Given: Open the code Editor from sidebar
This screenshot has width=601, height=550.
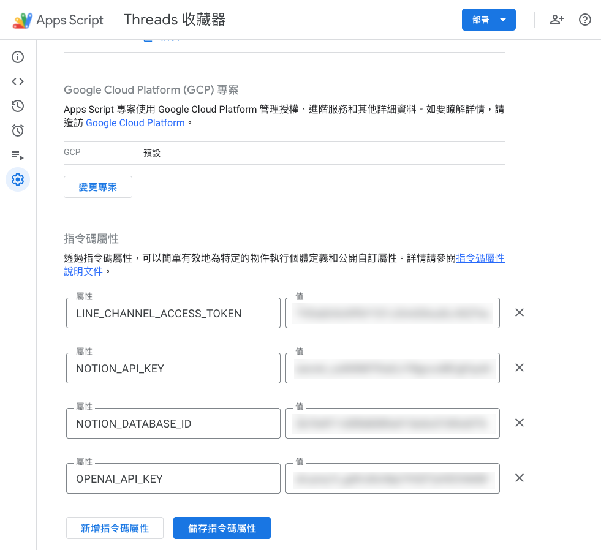Looking at the screenshot, I should pos(18,81).
